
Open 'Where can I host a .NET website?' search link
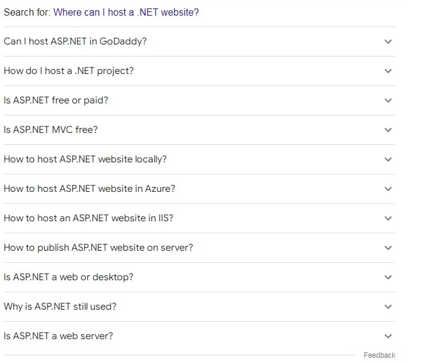tap(126, 12)
